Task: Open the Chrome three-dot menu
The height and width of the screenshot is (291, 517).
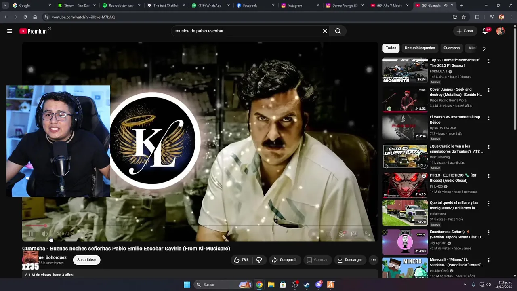Action: (x=511, y=17)
